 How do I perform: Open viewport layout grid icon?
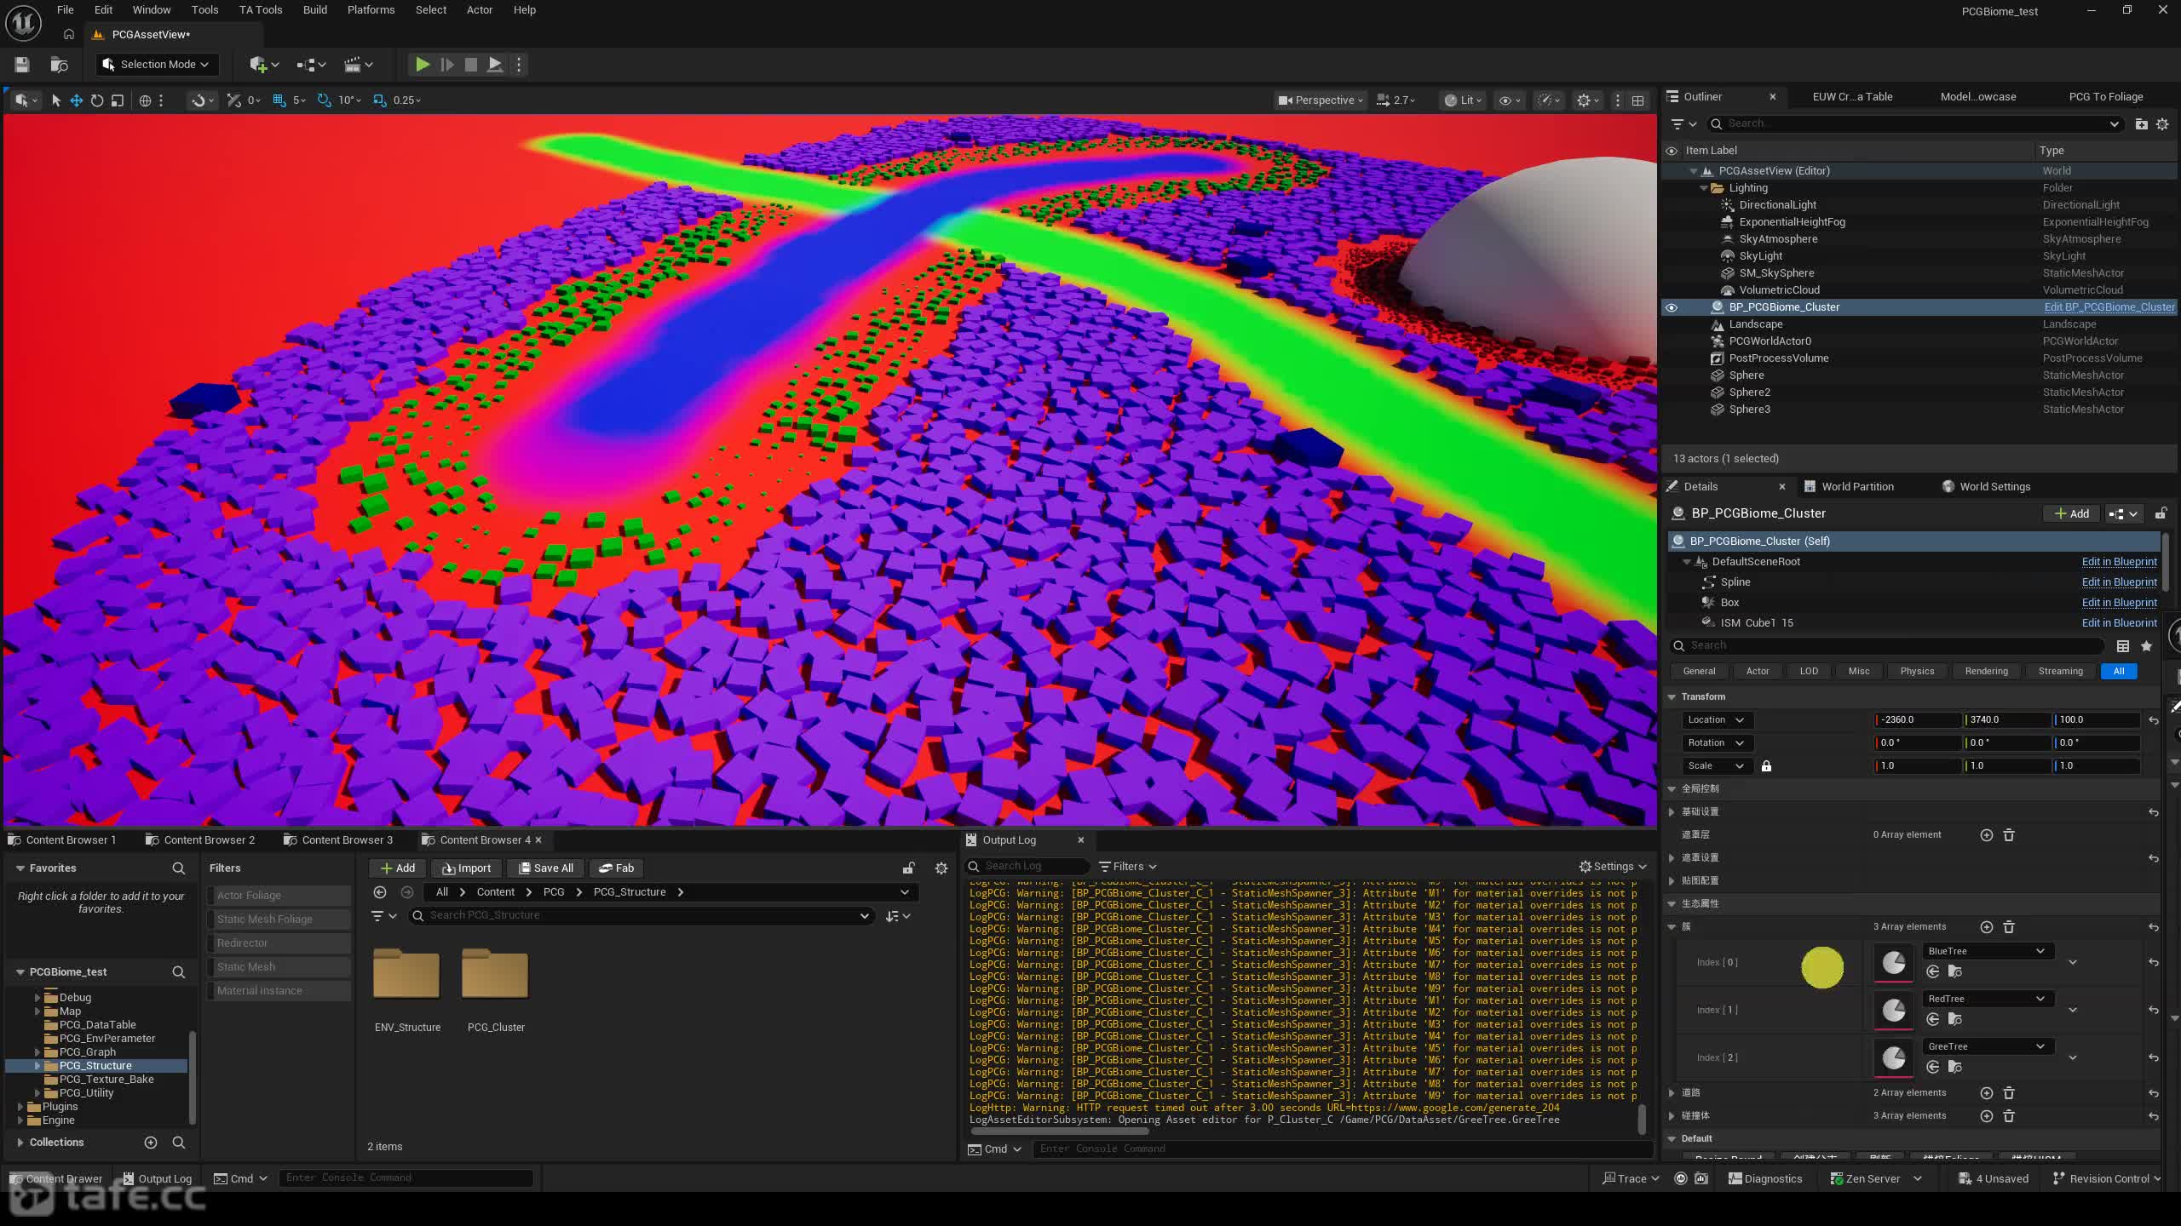[x=1637, y=100]
